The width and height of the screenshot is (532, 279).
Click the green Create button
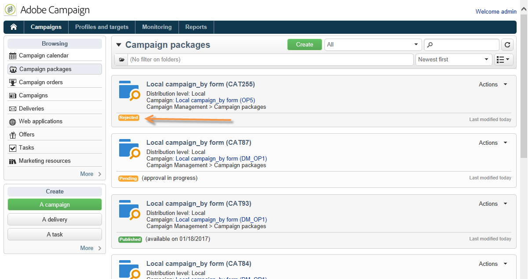tap(305, 44)
